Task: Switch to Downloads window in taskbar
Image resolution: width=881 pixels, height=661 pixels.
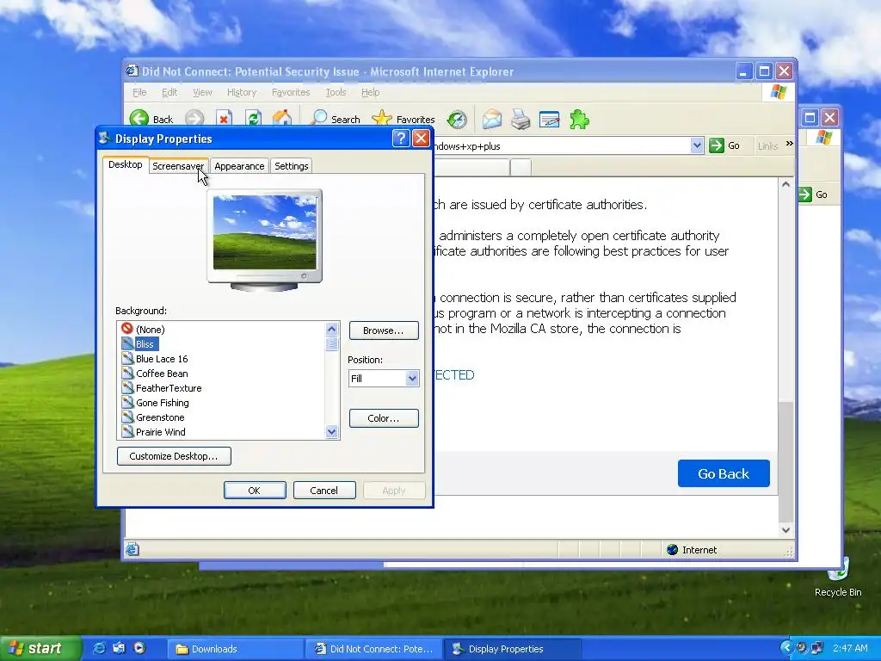Action: click(236, 649)
